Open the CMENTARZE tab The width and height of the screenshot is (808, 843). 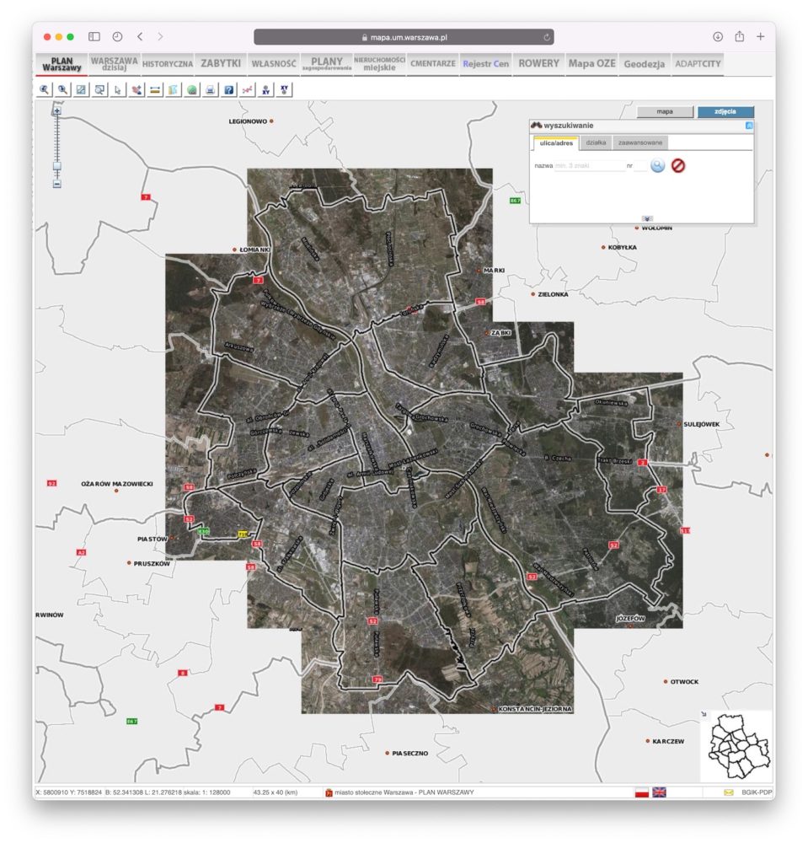tap(432, 63)
